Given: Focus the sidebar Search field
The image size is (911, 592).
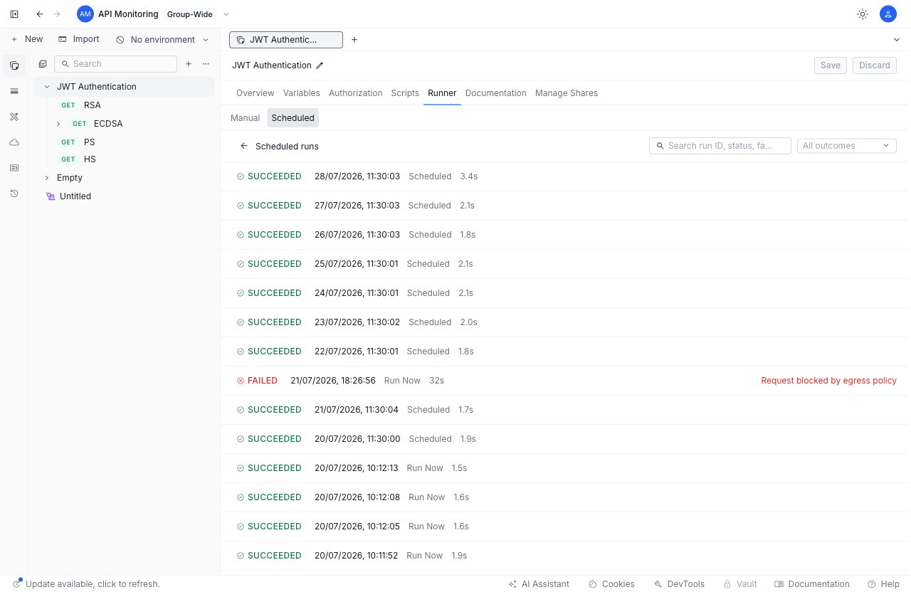Looking at the screenshot, I should click(x=115, y=64).
